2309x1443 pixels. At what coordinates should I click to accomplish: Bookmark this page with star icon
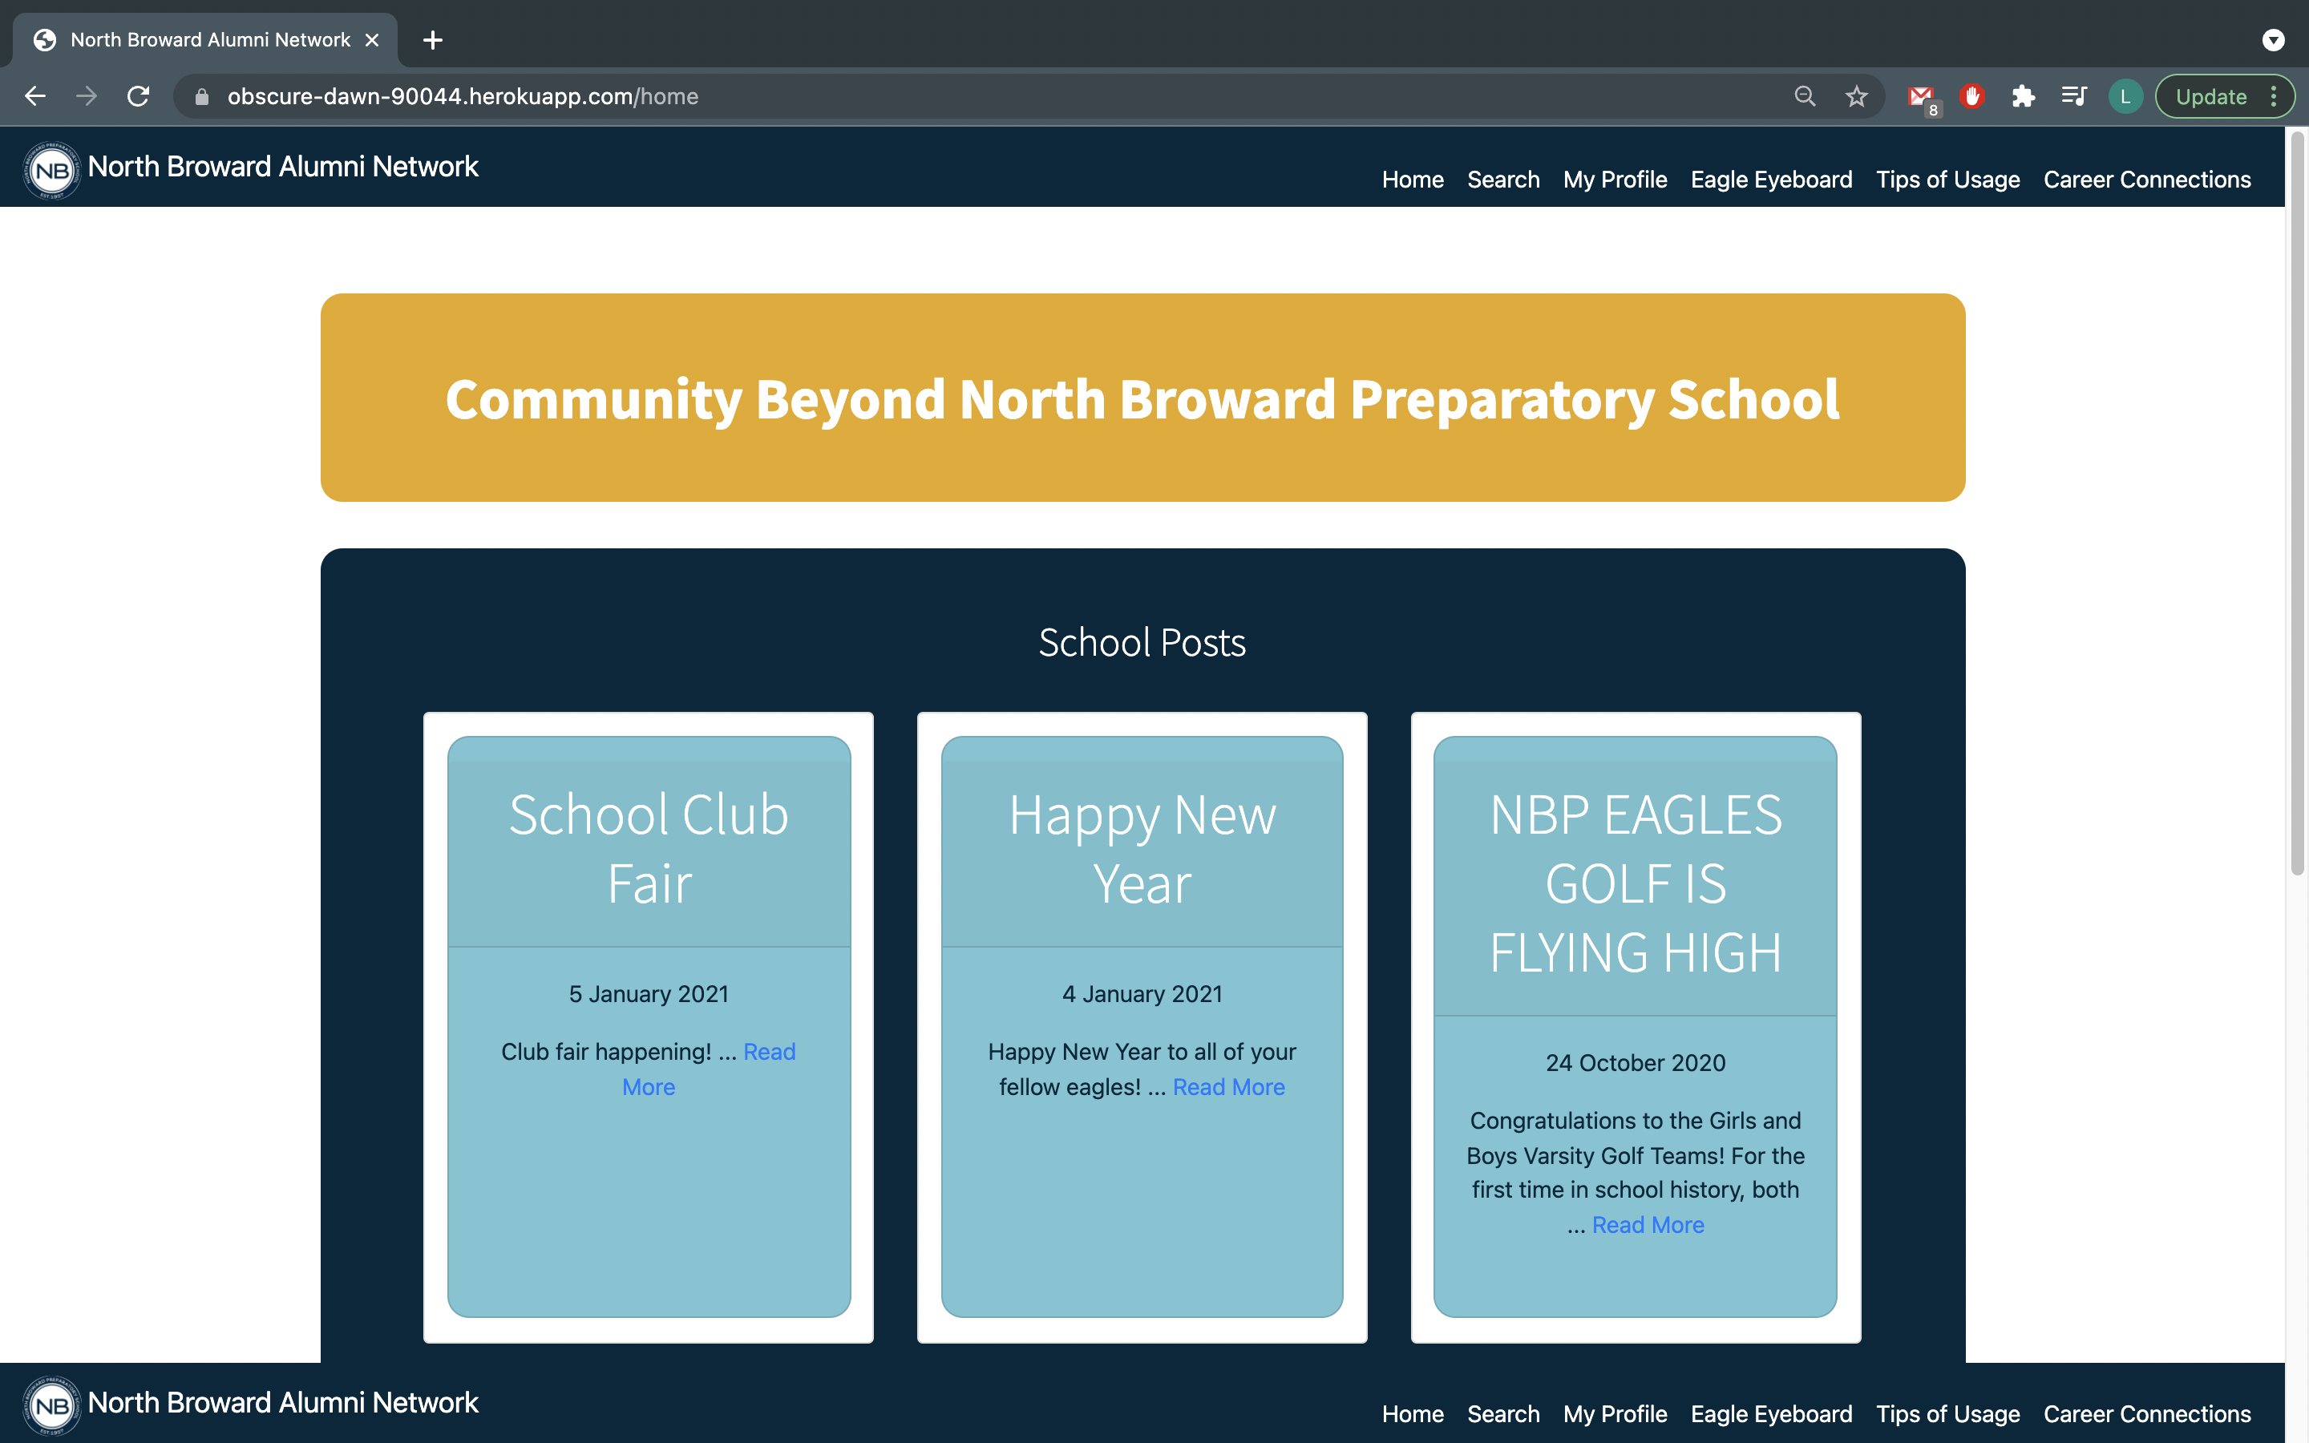1856,96
